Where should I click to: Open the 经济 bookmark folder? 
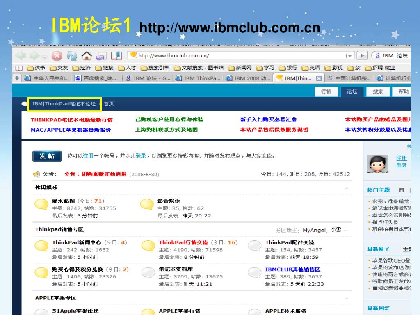(x=82, y=68)
